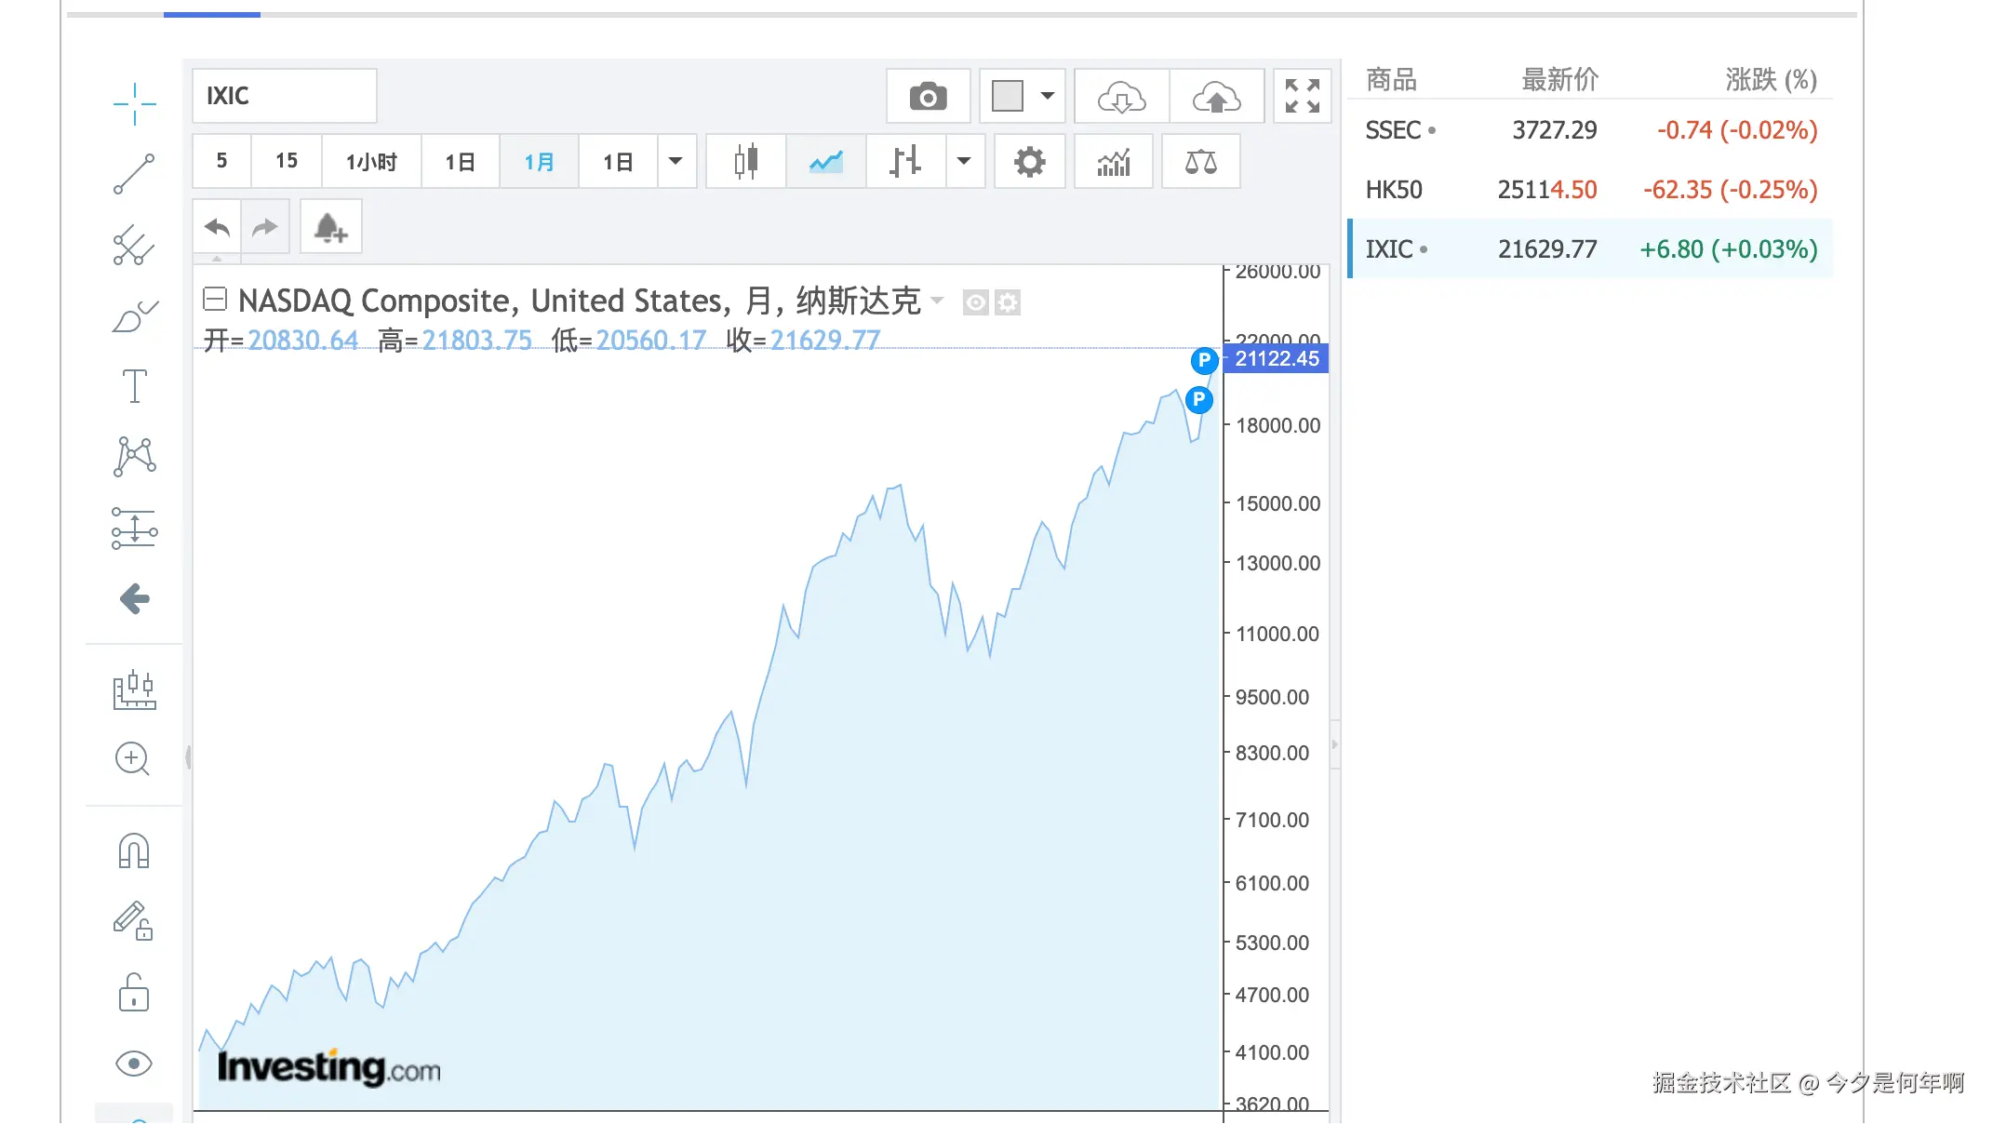Image resolution: width=1993 pixels, height=1124 pixels.
Task: Sort watchlist by 涨跌 (%) column
Action: coord(1771,80)
